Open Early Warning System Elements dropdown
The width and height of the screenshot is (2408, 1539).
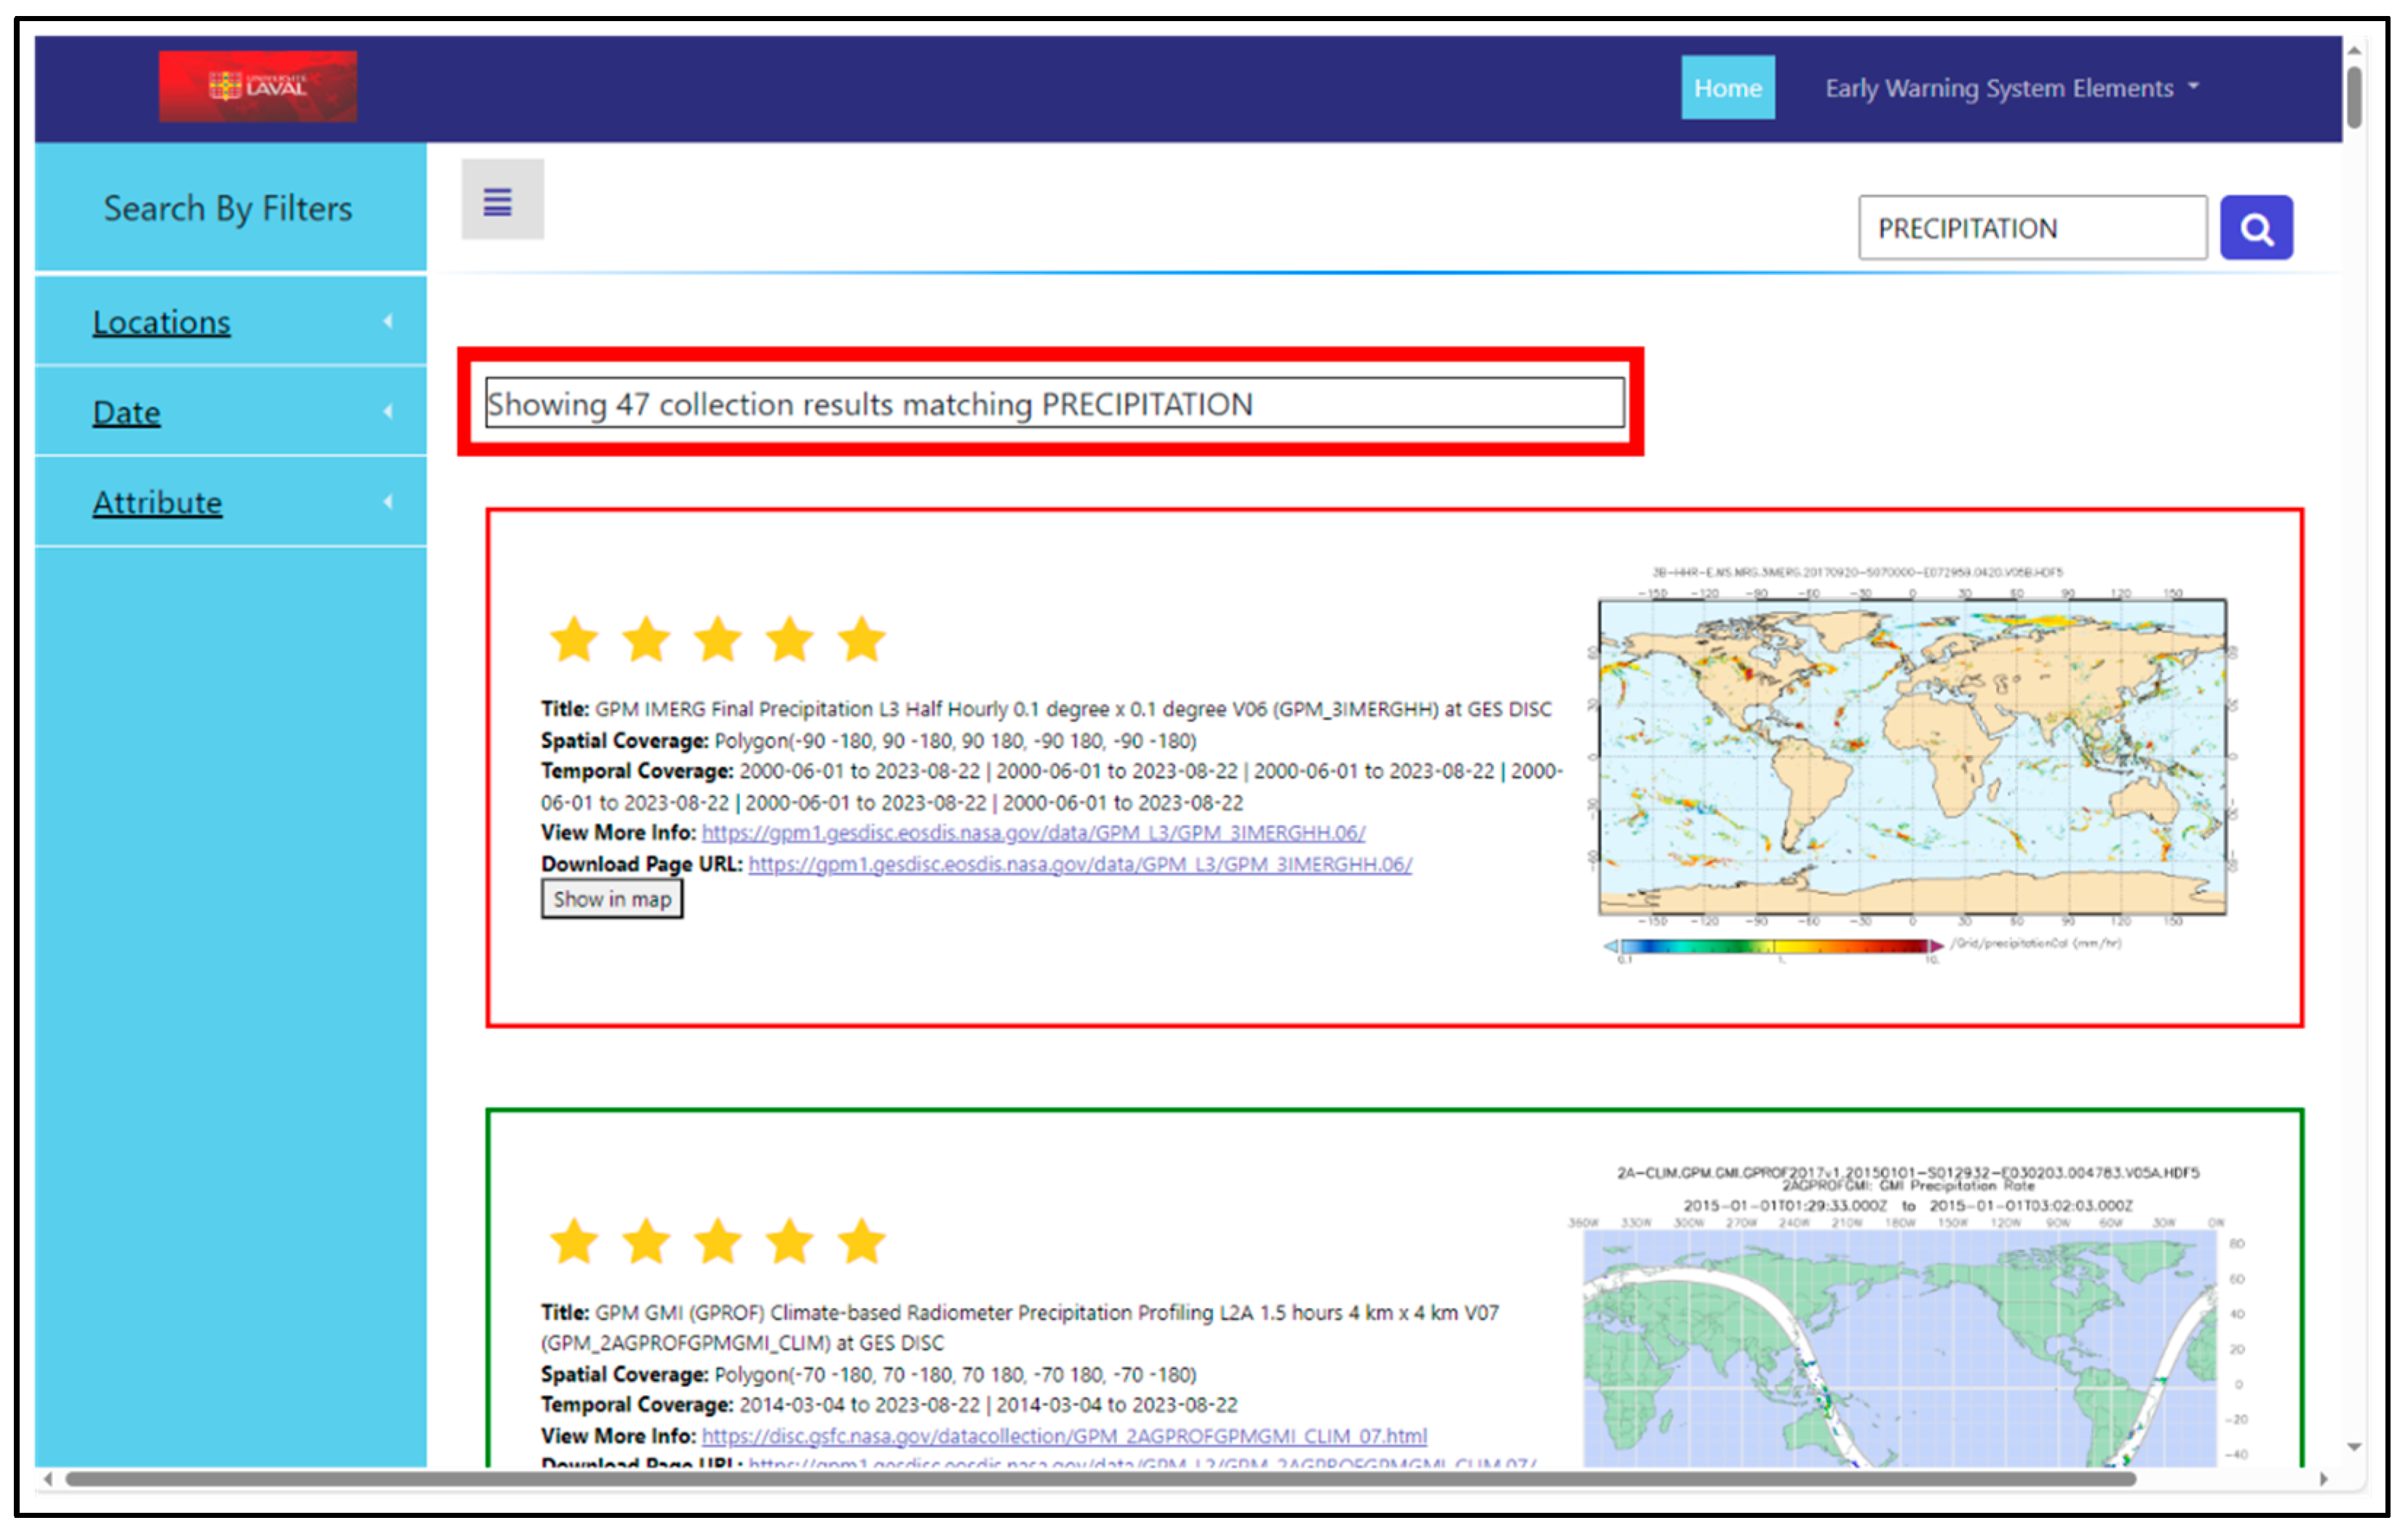[2011, 88]
